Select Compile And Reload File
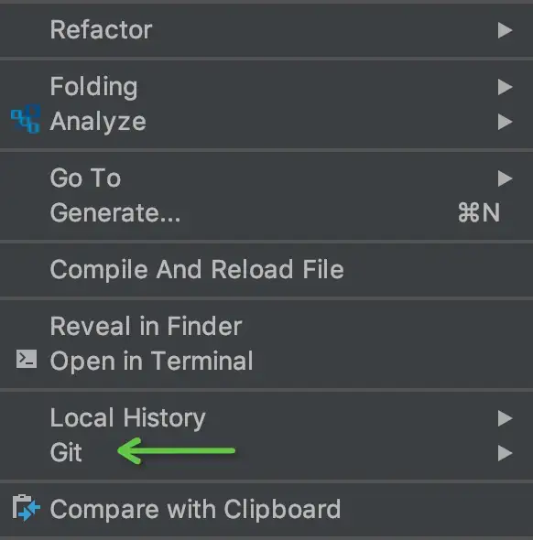Image resolution: width=533 pixels, height=540 pixels. (266, 270)
